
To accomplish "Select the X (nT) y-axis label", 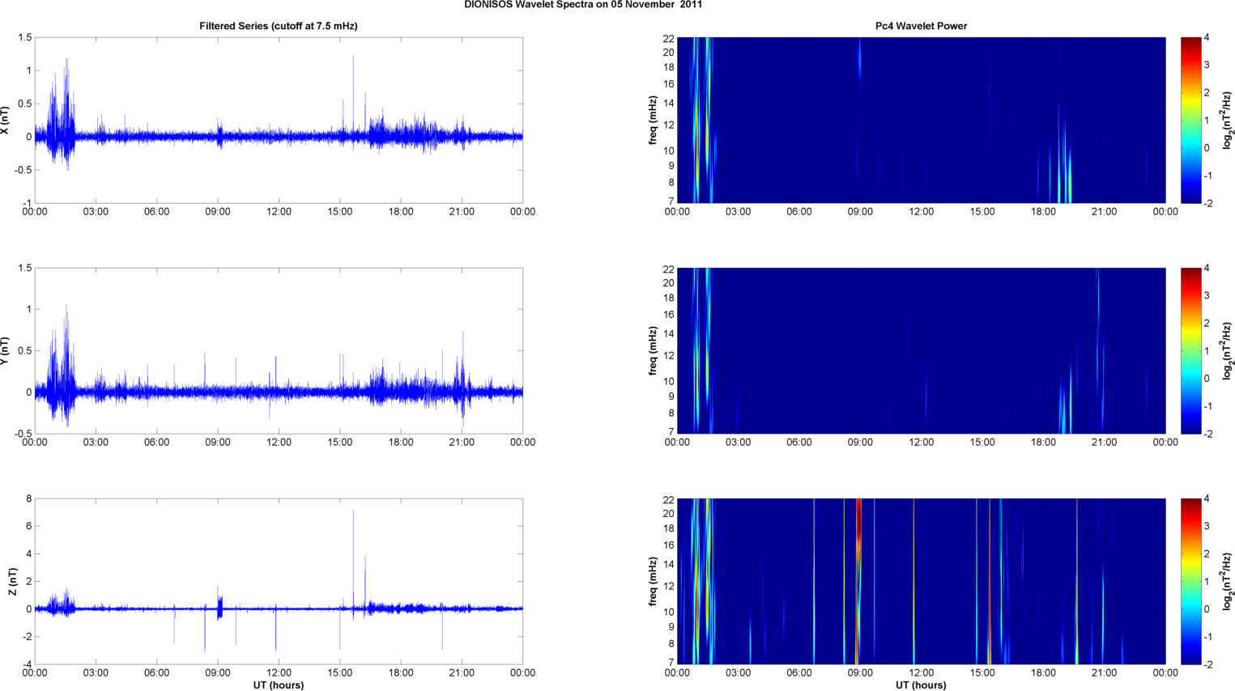I will click(x=5, y=120).
